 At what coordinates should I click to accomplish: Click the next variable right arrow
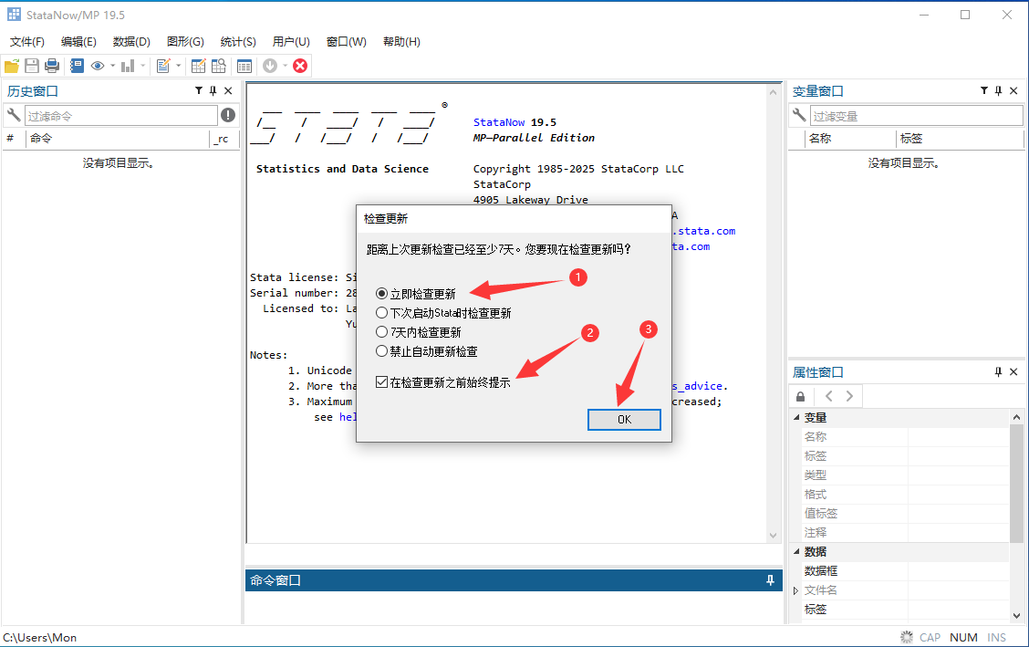point(850,396)
